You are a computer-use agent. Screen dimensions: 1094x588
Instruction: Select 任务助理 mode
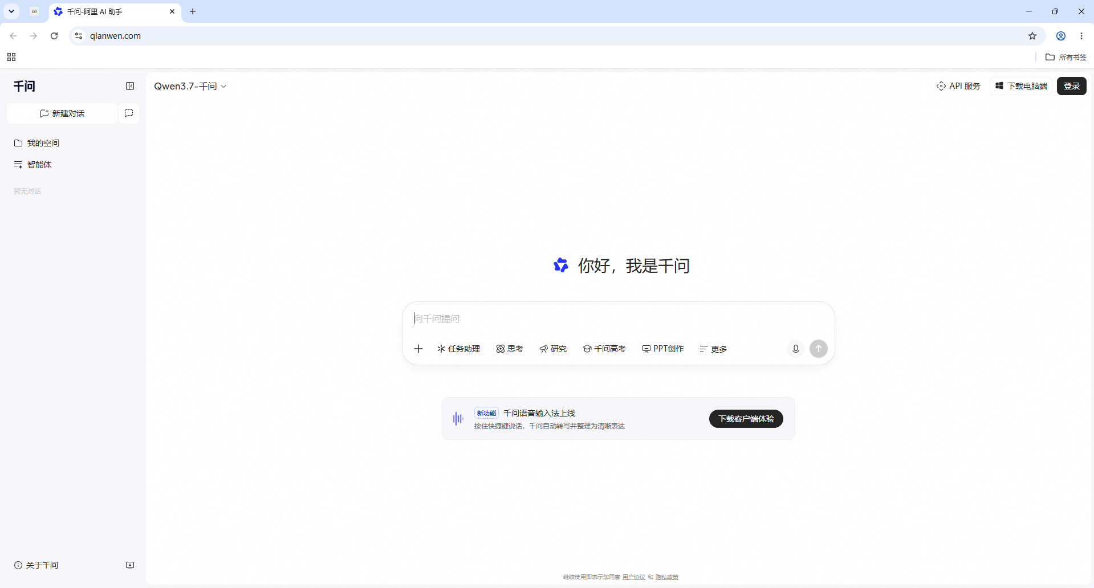coord(458,349)
